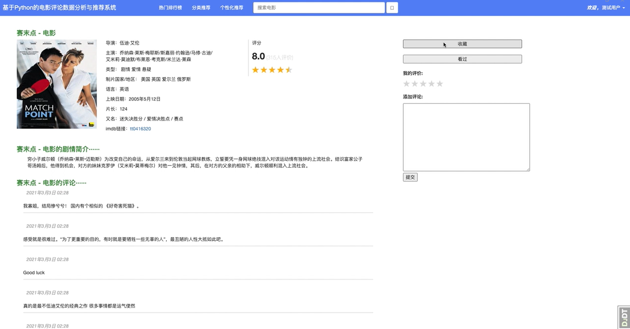Click the runtime value 124
Screen dimensions: 630x329
(x=123, y=109)
